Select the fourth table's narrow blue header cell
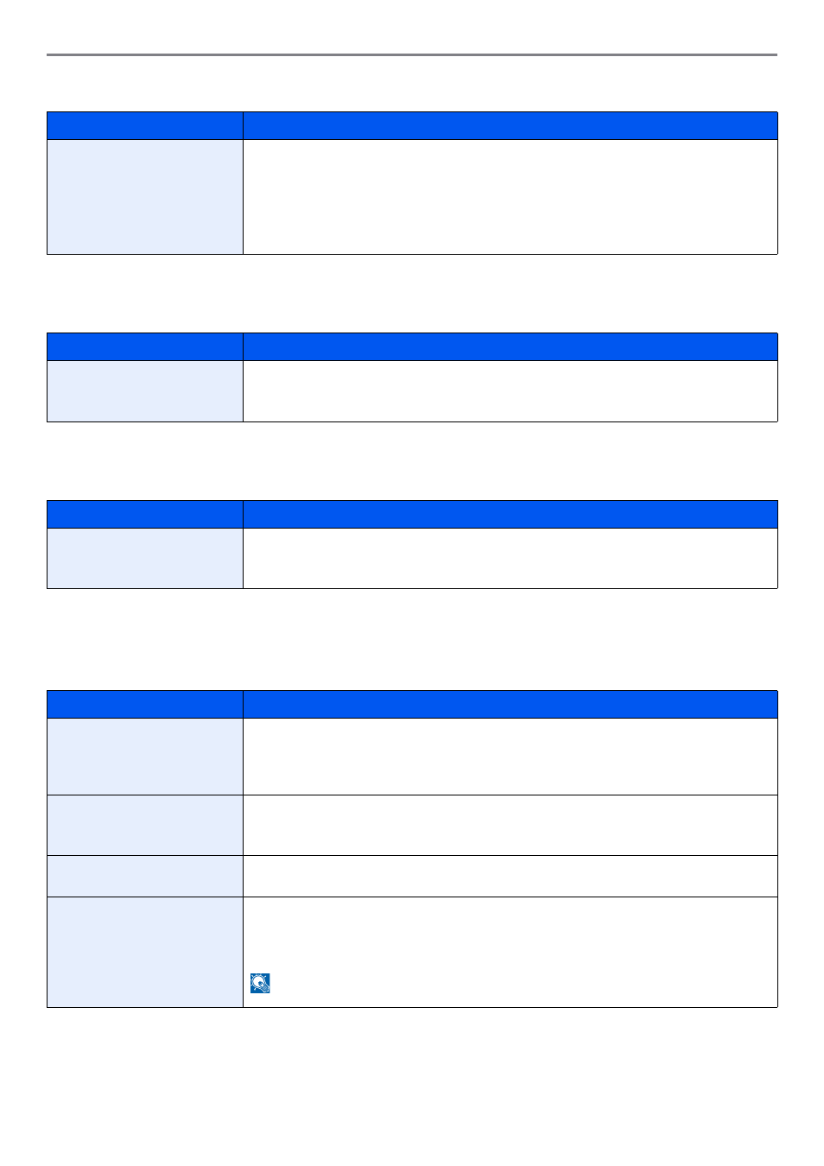 pyautogui.click(x=145, y=705)
